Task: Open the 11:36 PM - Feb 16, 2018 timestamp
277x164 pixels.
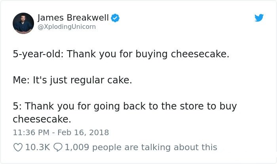Action: [x=61, y=133]
